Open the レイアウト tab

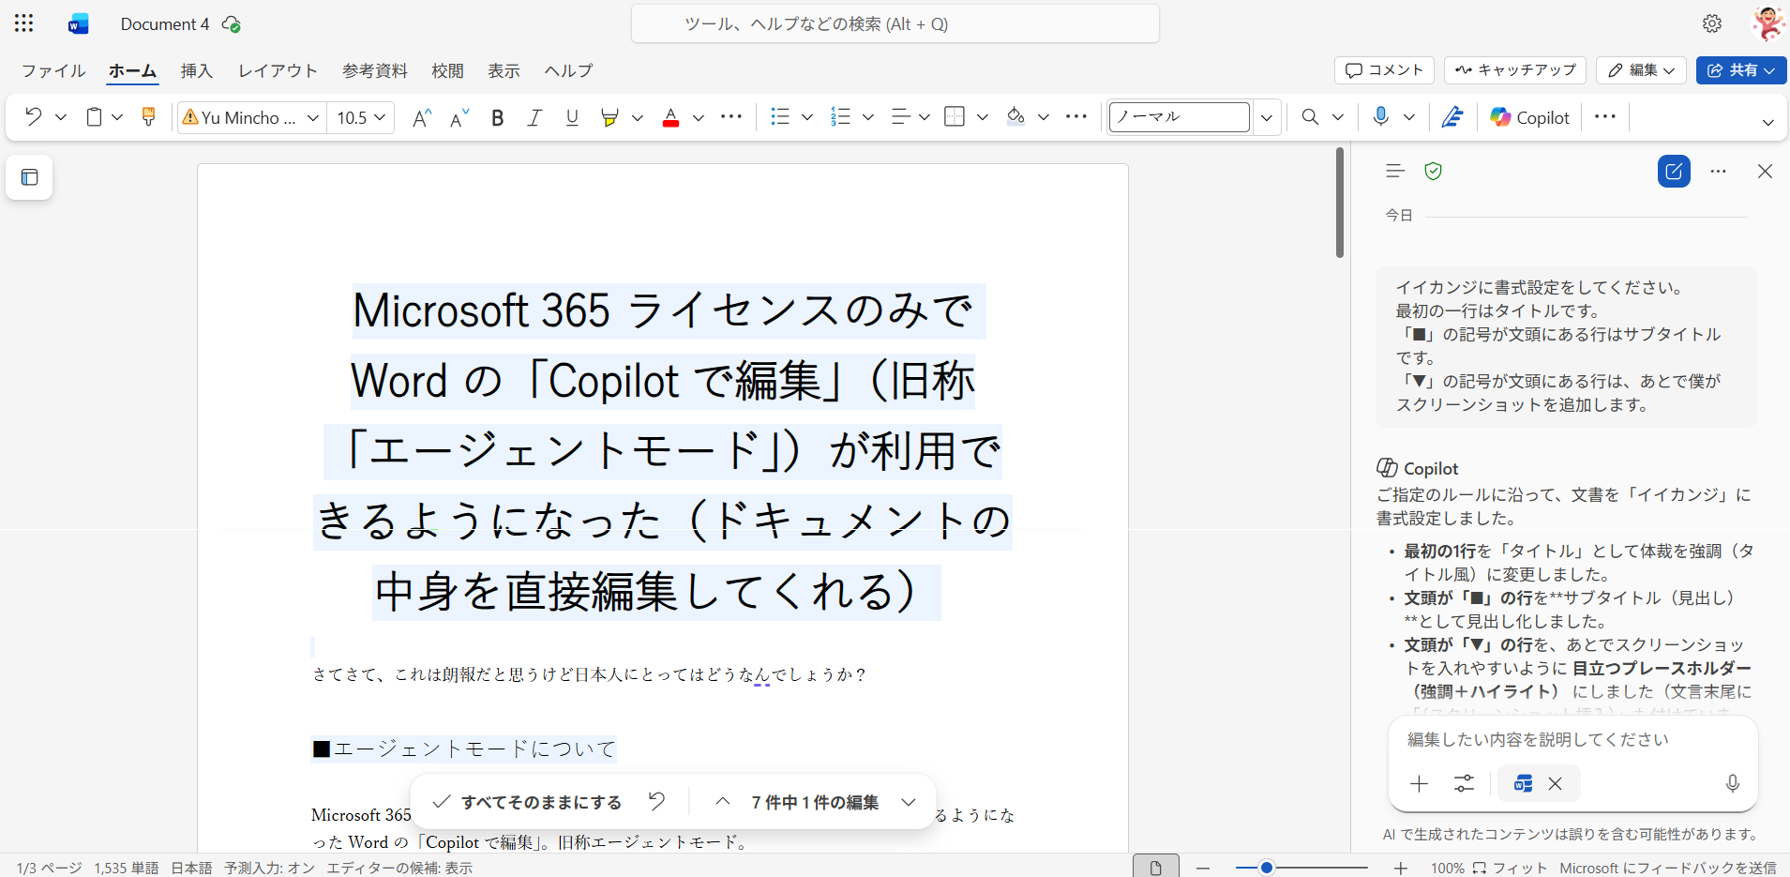point(278,70)
